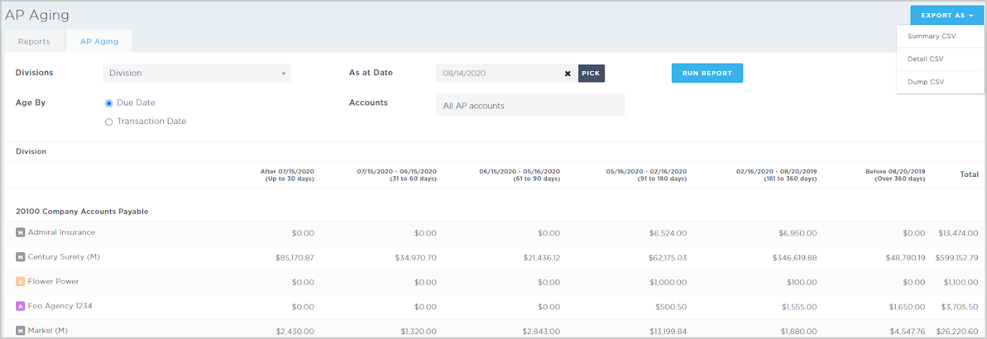
Task: Toggle the Export As dropdown button
Action: (946, 15)
